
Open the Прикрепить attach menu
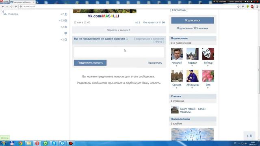pyautogui.click(x=155, y=63)
